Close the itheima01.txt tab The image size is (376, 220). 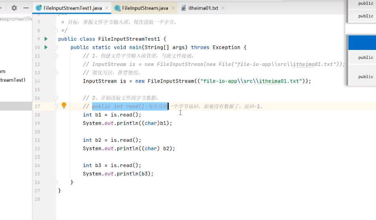click(x=223, y=8)
